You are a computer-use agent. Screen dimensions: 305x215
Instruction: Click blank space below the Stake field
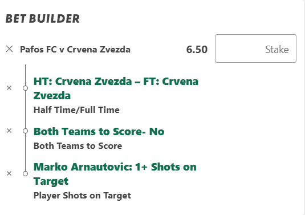(255, 127)
